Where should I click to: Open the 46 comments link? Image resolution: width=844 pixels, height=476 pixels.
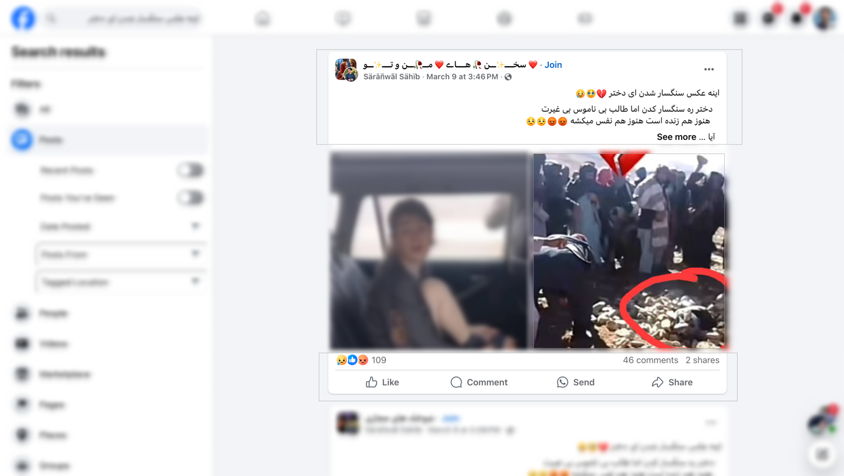point(650,360)
